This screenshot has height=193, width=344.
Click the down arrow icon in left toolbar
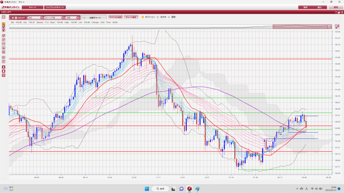click(3, 67)
